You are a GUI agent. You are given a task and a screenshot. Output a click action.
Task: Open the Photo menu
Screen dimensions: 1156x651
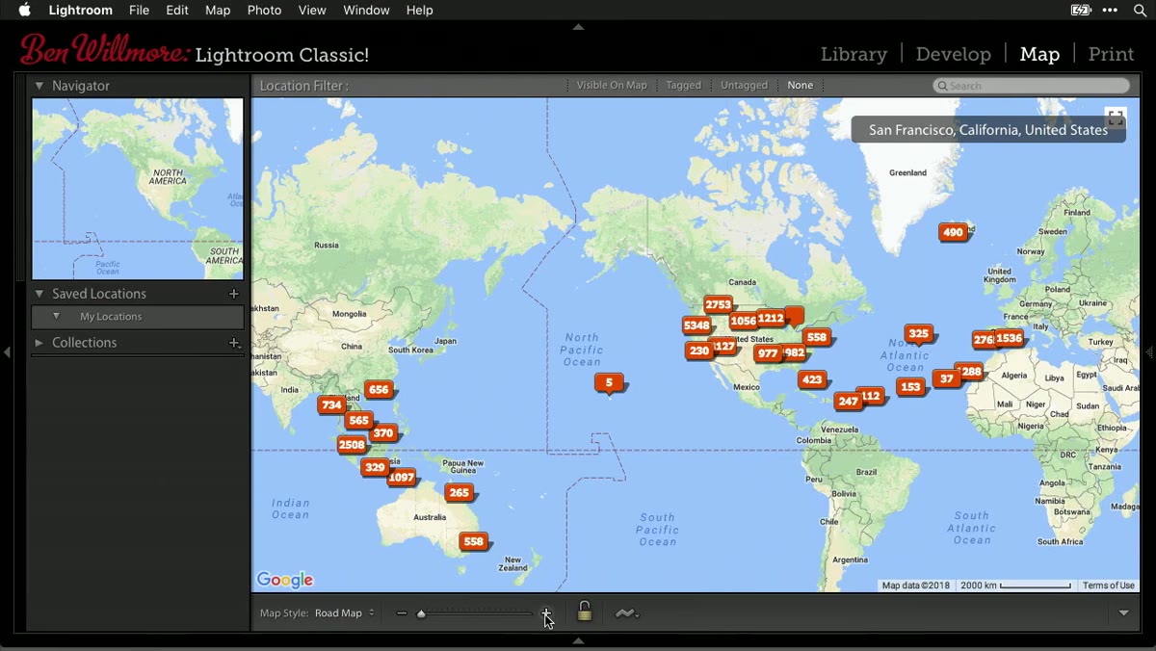[x=264, y=10]
